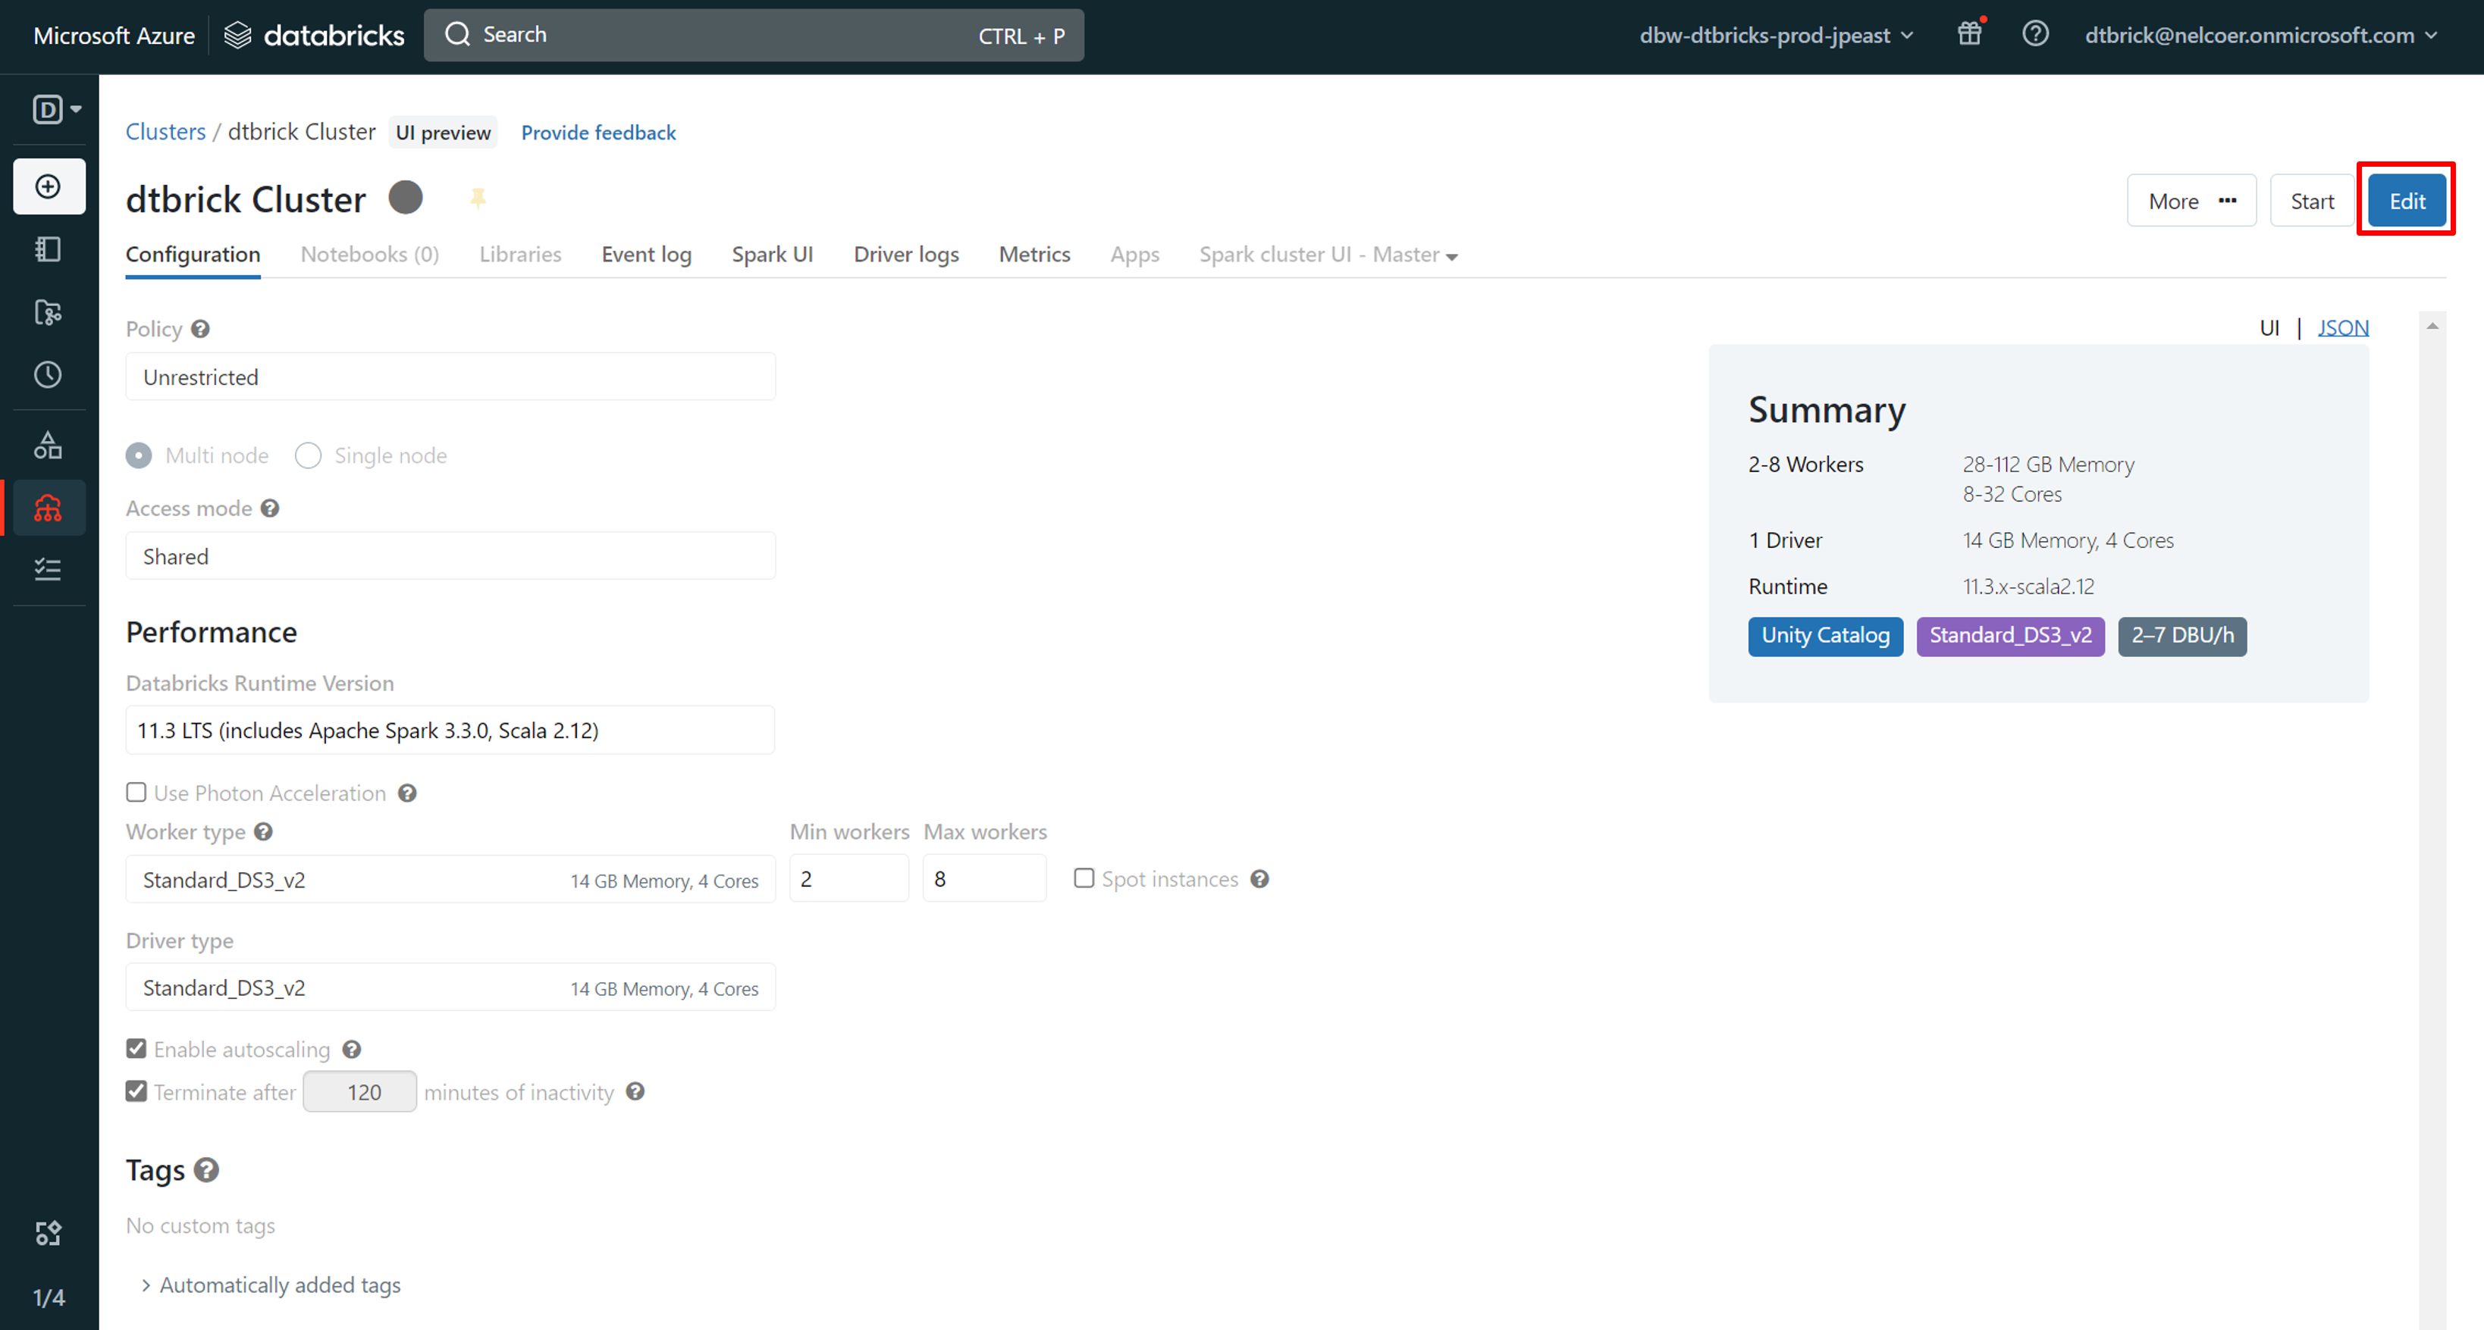Open Workflows checklist icon in sidebar
Screen dimensions: 2484x1330
tap(49, 570)
